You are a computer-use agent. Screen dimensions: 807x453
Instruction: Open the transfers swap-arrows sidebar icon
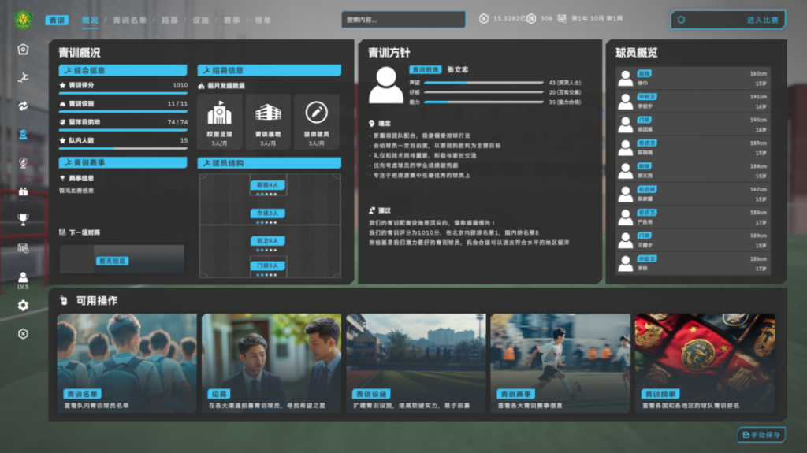coord(23,106)
